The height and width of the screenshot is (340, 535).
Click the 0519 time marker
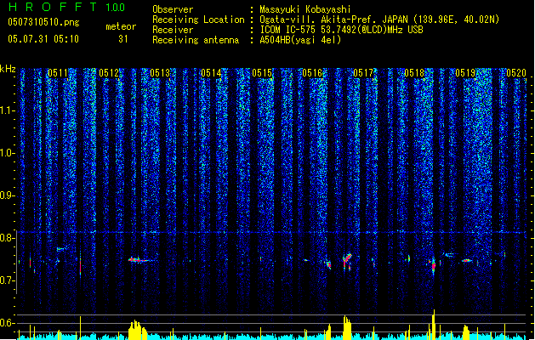465,73
